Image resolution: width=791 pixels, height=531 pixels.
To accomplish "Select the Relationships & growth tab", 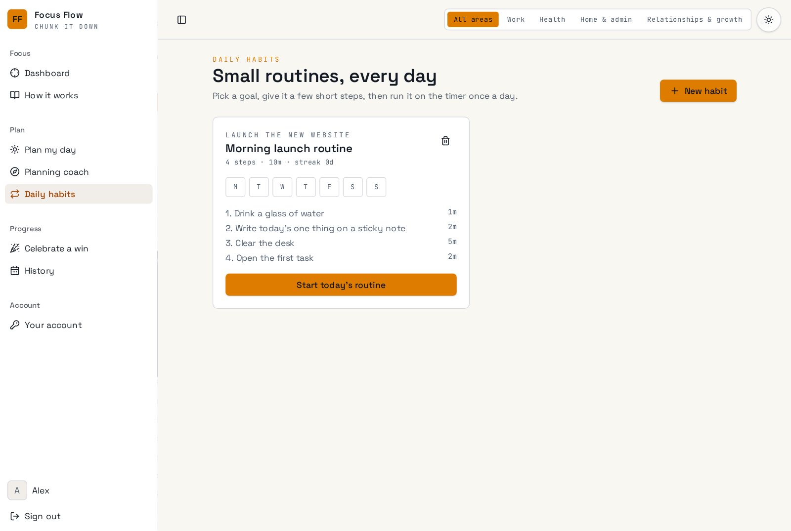I will tap(695, 20).
